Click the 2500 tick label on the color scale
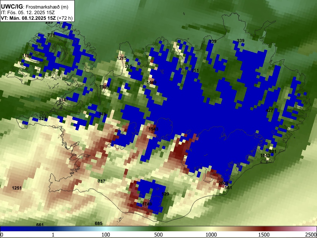 pos(311,235)
